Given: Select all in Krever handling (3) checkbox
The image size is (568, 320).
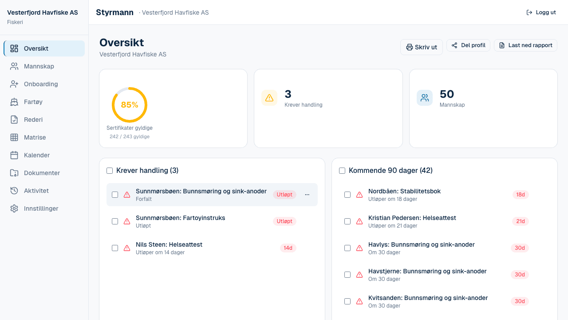Looking at the screenshot, I should (x=110, y=171).
